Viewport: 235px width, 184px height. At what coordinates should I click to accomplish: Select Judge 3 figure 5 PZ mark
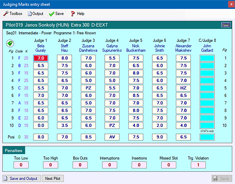tap(88, 88)
